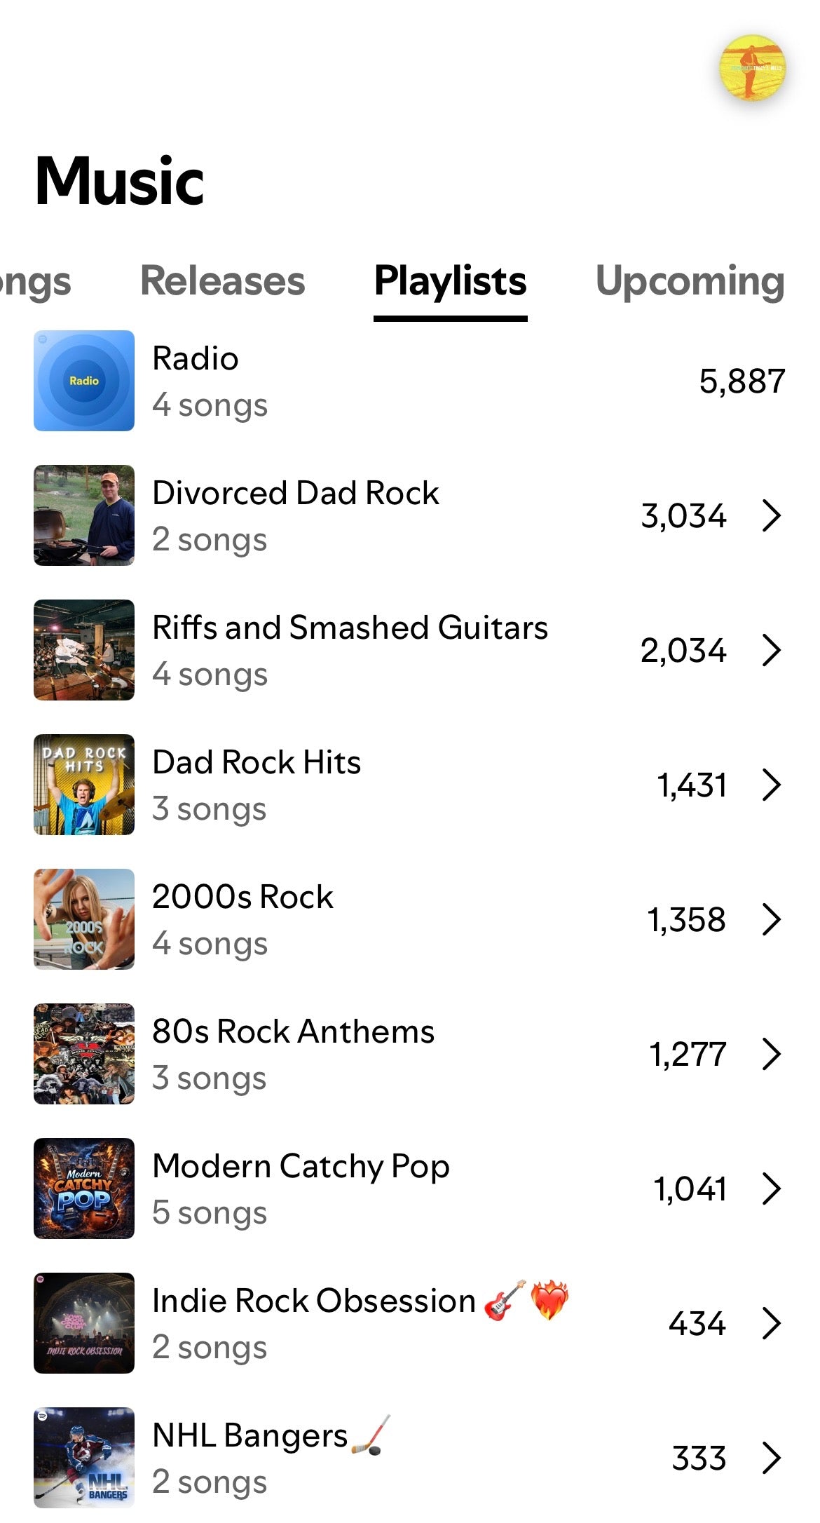820x1523 pixels.
Task: Tap the 2000s Rock playlist artwork
Action: 84,919
